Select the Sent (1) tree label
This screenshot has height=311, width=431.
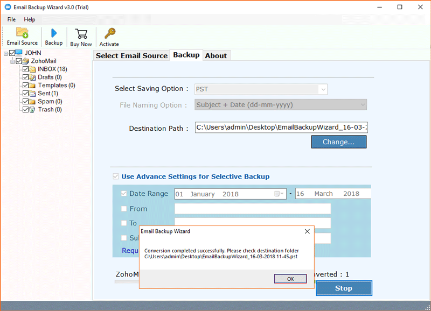coord(48,93)
